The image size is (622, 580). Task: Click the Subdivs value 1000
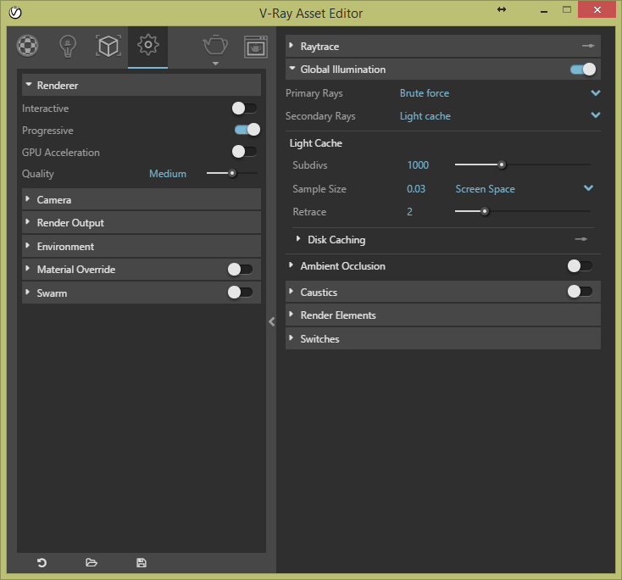click(418, 165)
